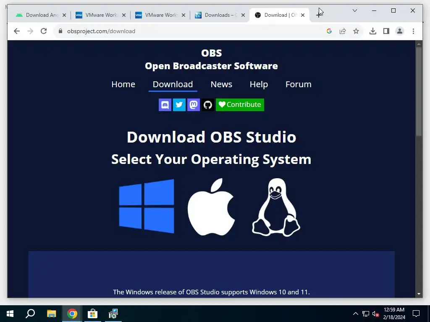Switch to the Downloads tab
Viewport: 430px width, 322px height.
pyautogui.click(x=220, y=15)
